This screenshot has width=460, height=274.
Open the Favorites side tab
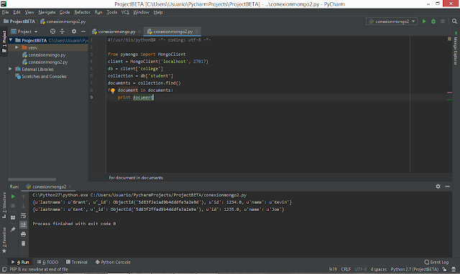4,240
